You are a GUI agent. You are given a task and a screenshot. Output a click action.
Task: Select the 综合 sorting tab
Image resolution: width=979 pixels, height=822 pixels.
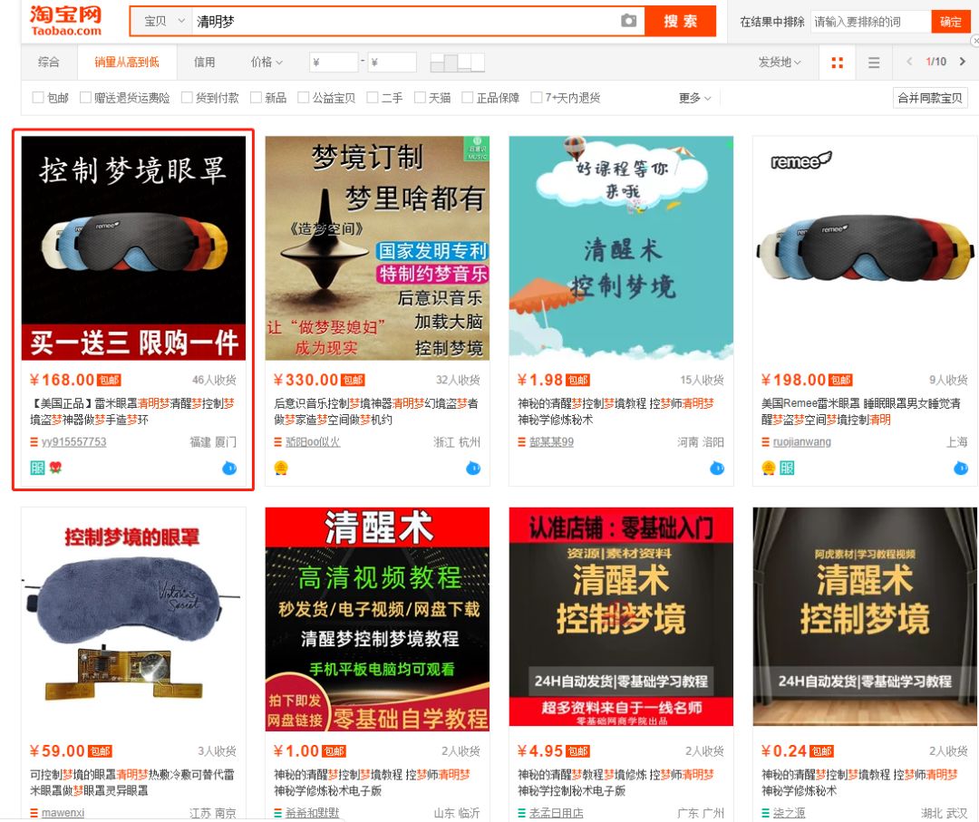click(x=49, y=63)
